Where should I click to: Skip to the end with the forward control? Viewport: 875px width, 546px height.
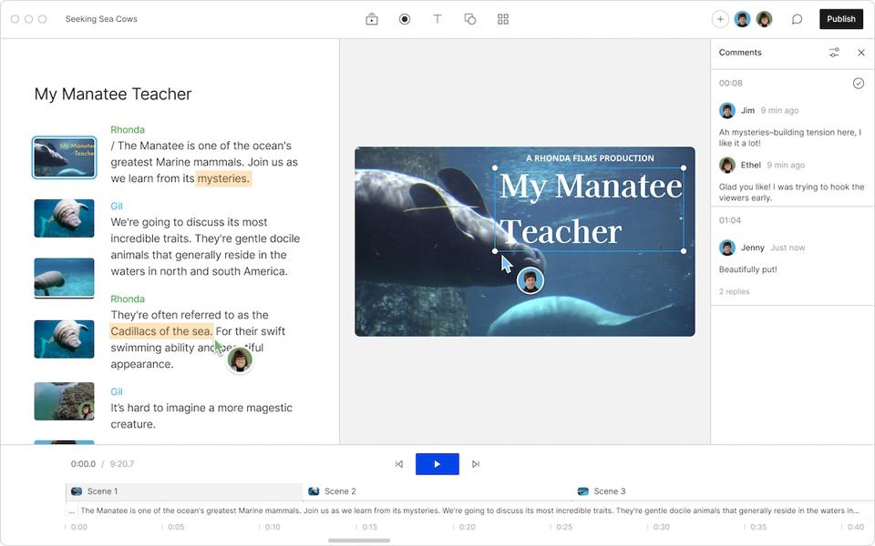[475, 463]
